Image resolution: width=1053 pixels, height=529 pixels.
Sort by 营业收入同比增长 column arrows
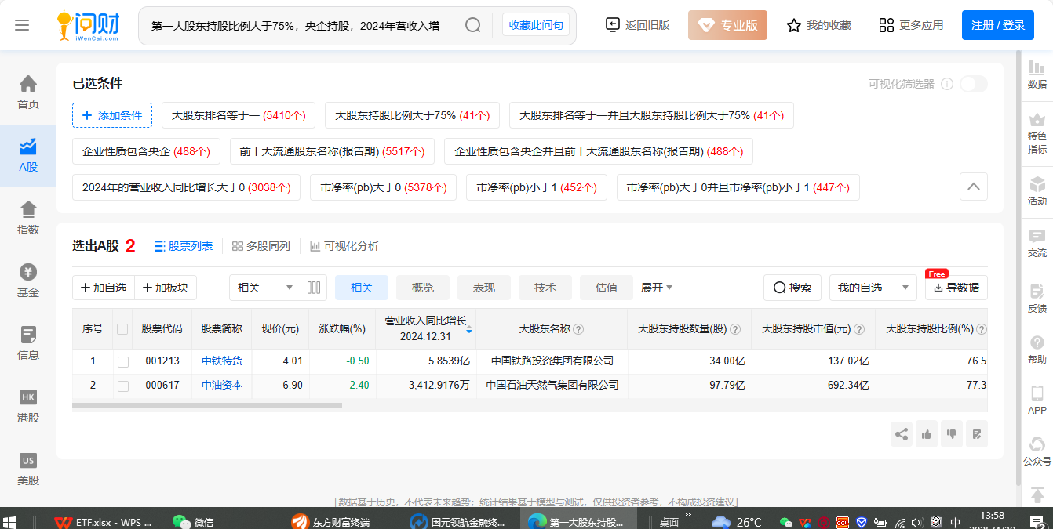[469, 330]
